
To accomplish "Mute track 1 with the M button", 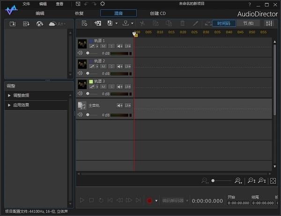I will (103, 46).
